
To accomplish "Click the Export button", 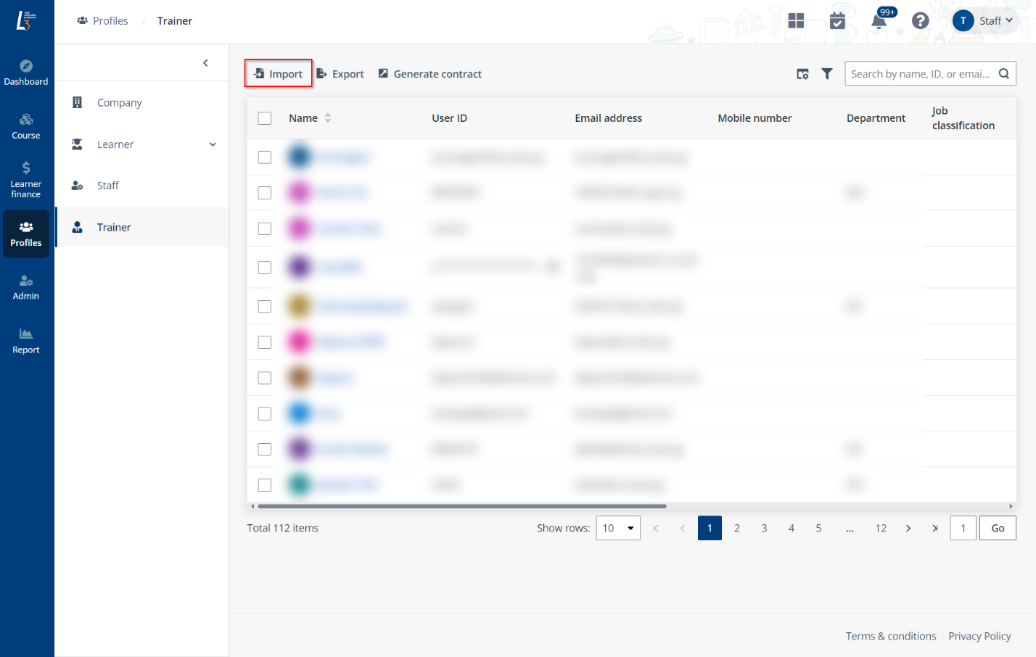I will coord(340,74).
